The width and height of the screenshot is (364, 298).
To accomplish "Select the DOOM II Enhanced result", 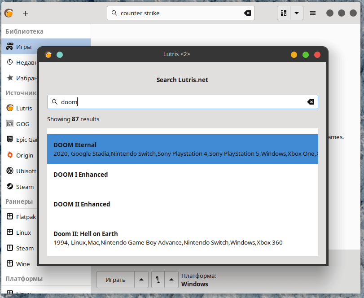I will [x=183, y=208].
